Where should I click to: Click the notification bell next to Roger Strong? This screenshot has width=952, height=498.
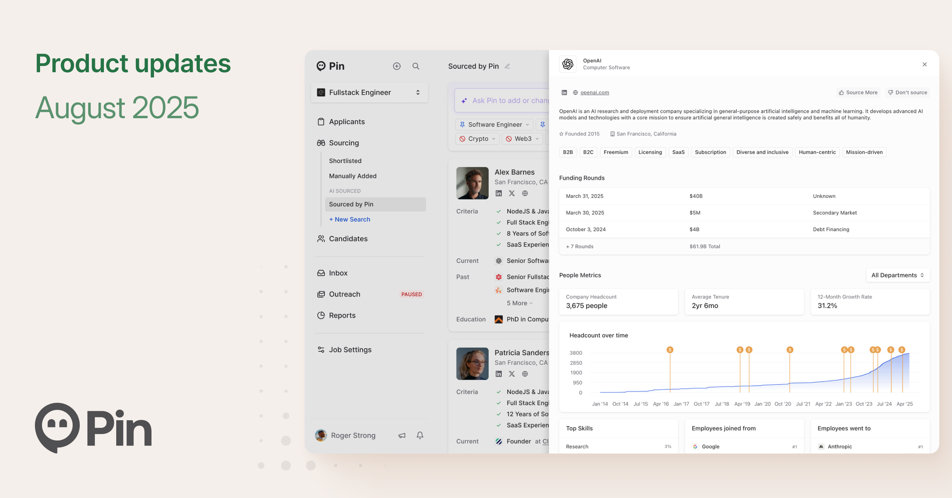point(420,435)
